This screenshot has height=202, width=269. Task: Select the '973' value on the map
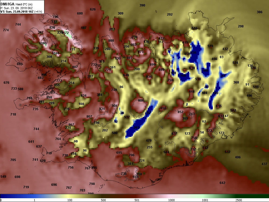click(140, 52)
